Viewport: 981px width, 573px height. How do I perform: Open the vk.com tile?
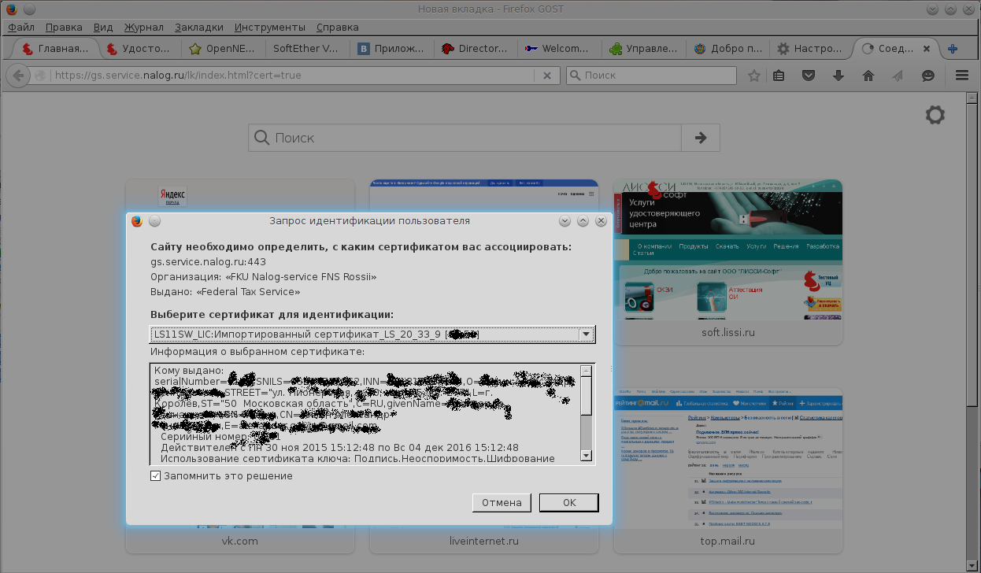coord(239,541)
